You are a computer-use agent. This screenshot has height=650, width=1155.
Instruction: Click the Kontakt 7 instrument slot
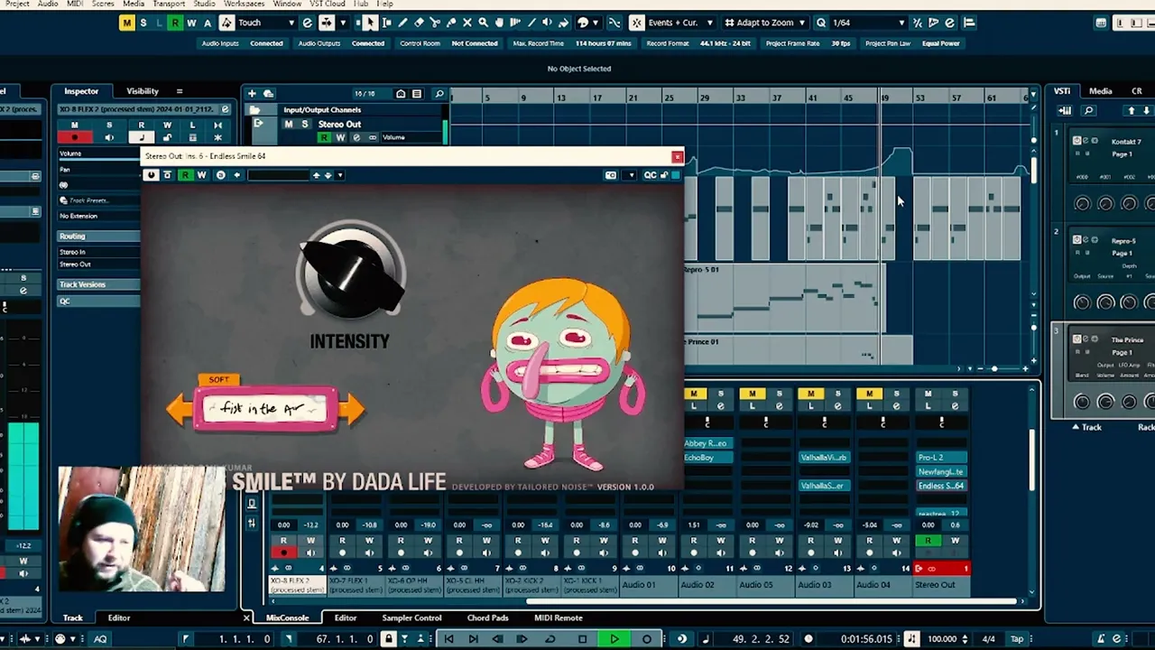[x=1125, y=142]
